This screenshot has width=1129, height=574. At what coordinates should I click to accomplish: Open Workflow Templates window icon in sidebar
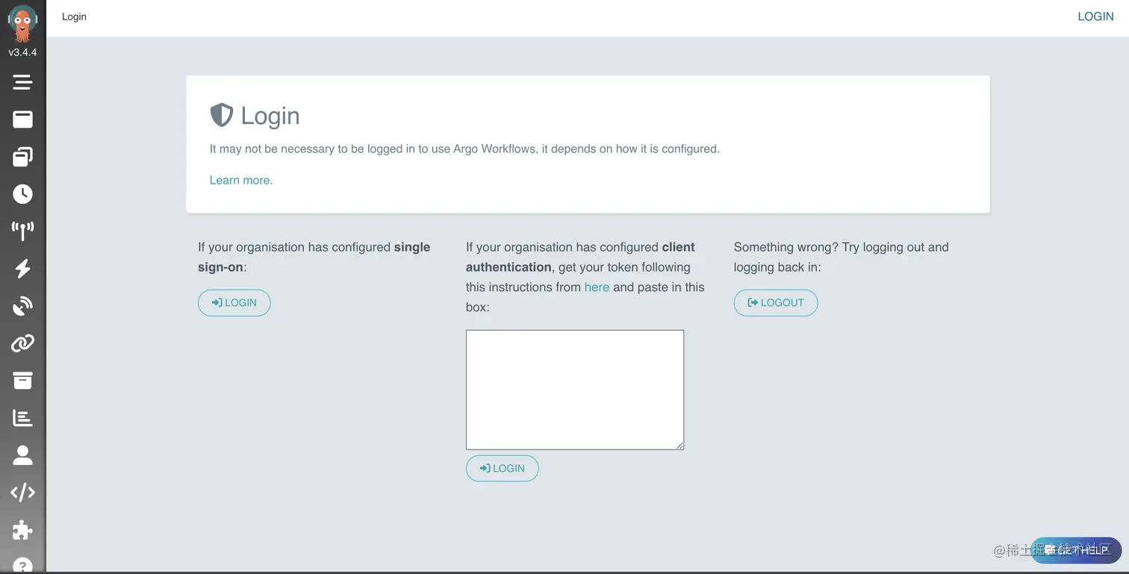22,119
